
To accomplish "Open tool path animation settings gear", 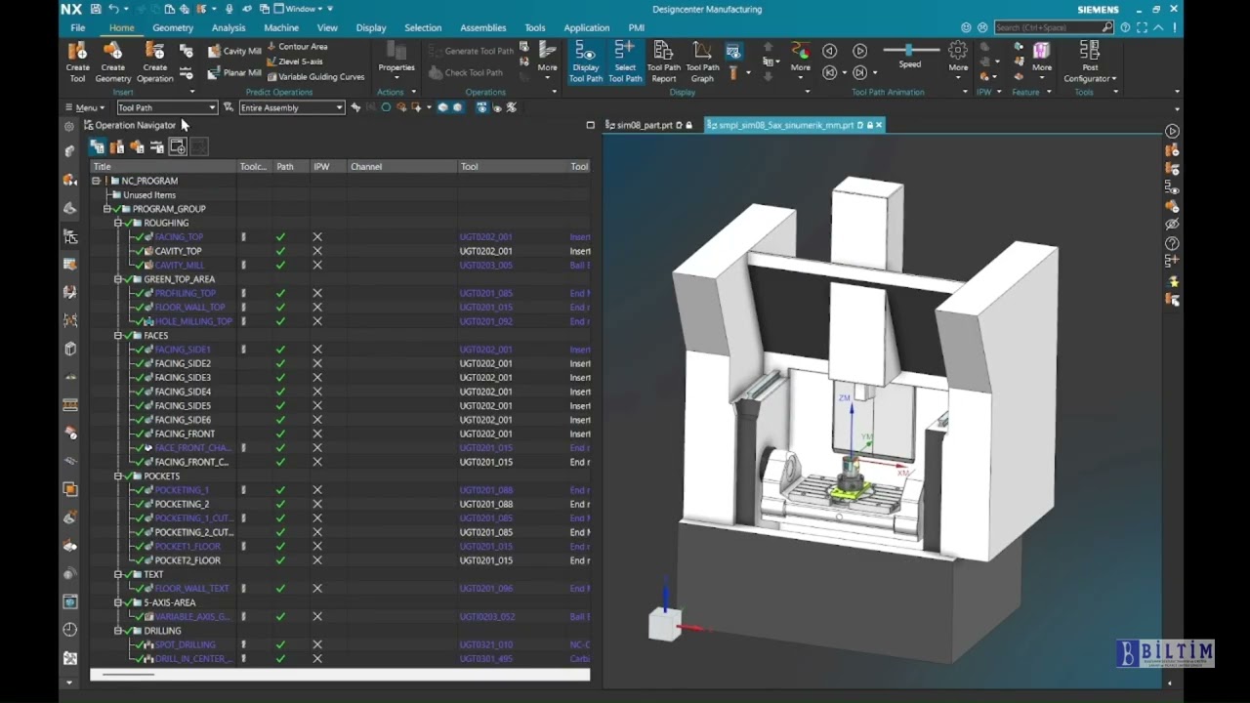I will pos(958,50).
